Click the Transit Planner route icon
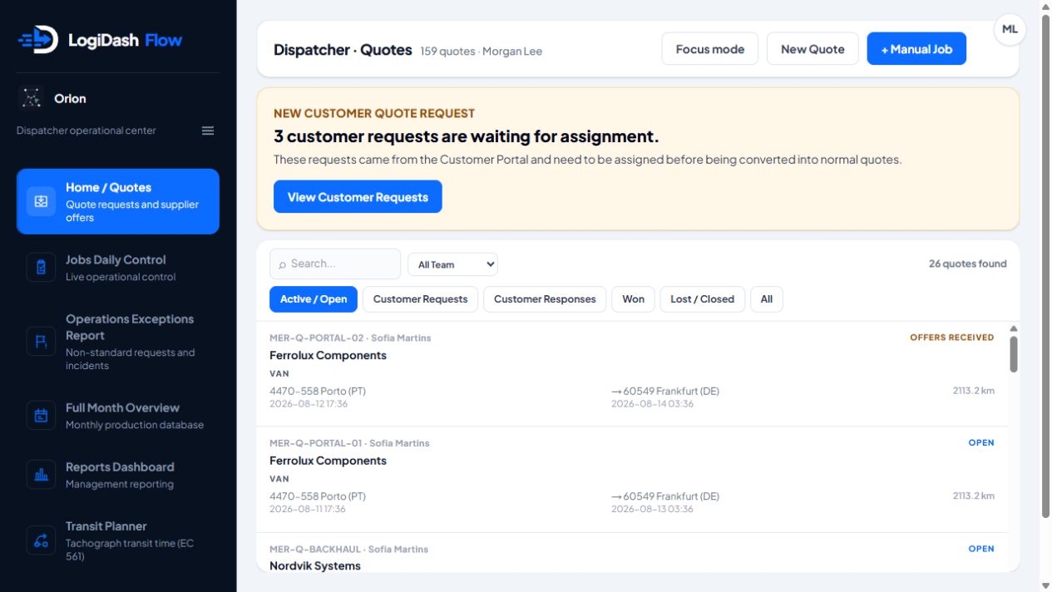Screen dimensions: 1052x592 (41, 540)
